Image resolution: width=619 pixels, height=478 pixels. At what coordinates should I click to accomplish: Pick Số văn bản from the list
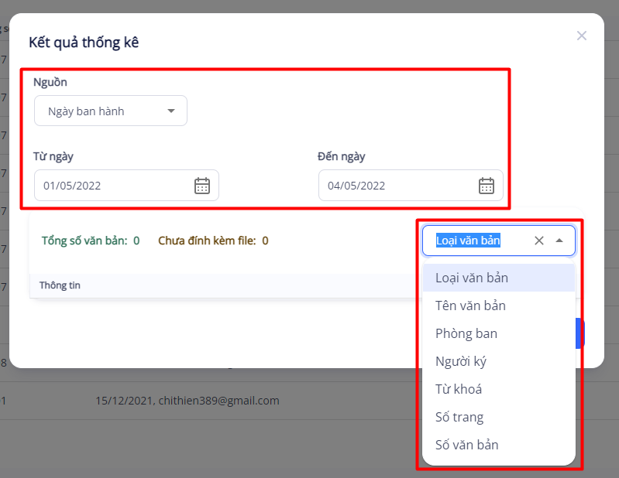(466, 445)
